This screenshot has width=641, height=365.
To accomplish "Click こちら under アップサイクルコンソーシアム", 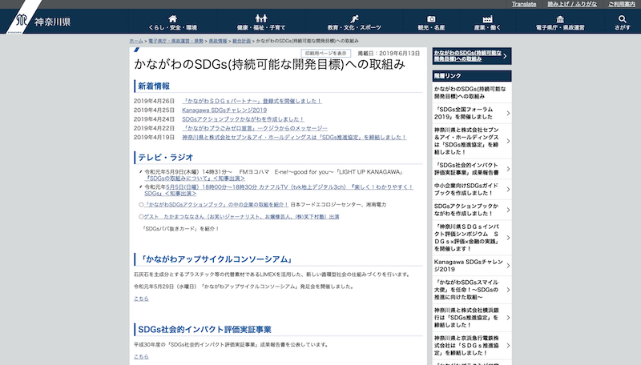I will 141,299.
